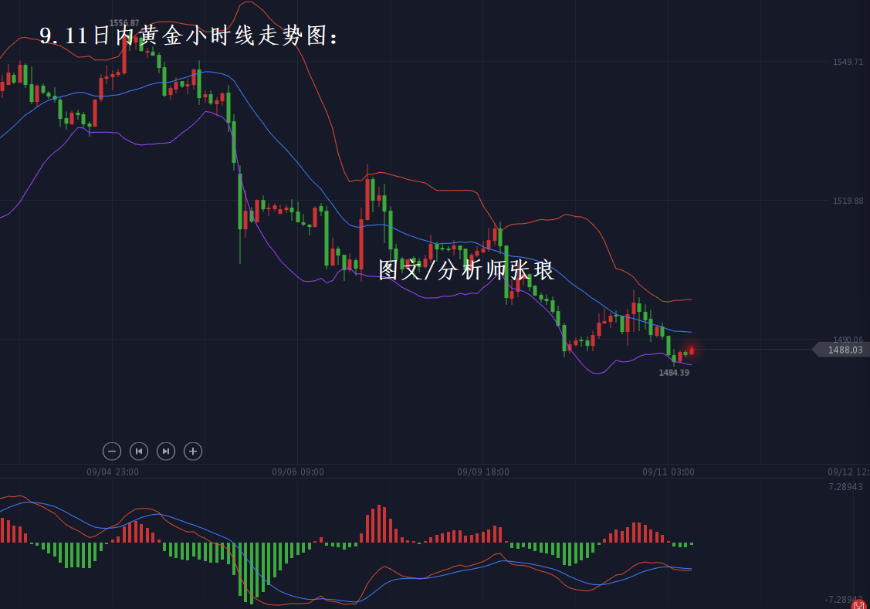This screenshot has height=609, width=870.
Task: Click the 1484.39 low price label
Action: (674, 372)
